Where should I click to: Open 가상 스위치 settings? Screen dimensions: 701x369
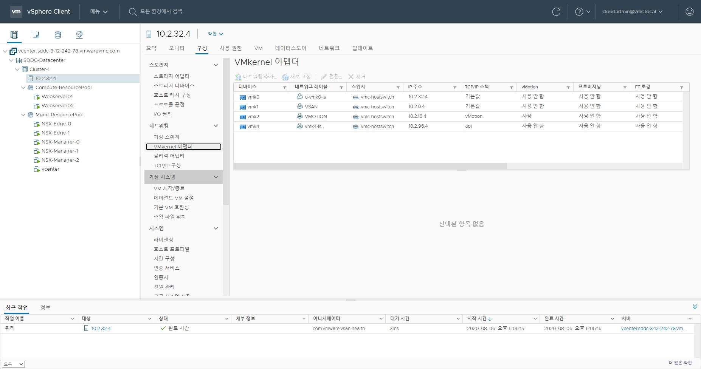166,137
